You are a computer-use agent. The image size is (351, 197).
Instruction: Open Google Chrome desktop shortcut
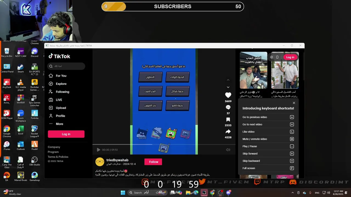[x=7, y=132]
